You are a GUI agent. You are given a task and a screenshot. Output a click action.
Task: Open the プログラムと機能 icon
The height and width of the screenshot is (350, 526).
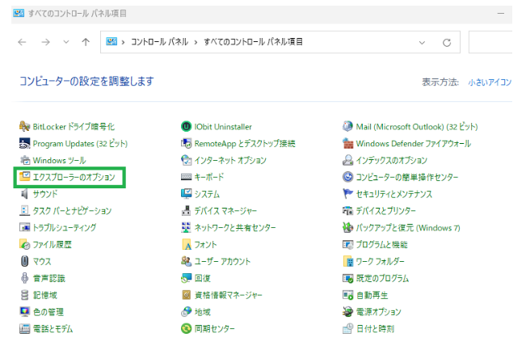pyautogui.click(x=348, y=244)
